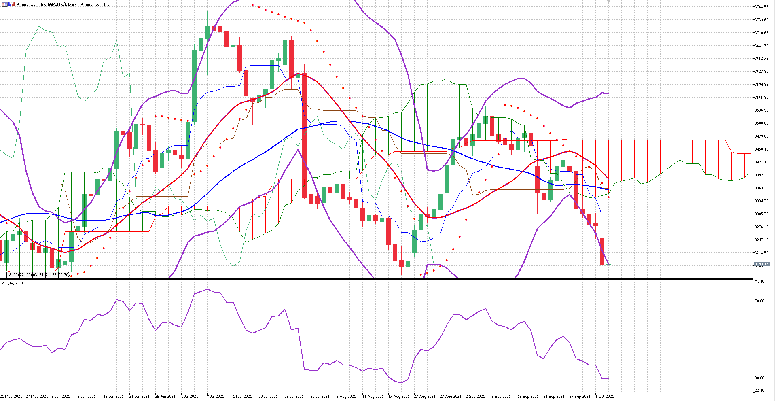Viewport: 775px width, 401px height.
Task: Click the current price label 3193.17
Action: 761,264
